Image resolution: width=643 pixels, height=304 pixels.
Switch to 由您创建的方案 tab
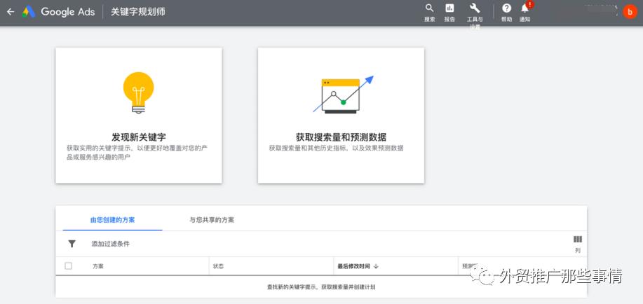[x=112, y=220]
